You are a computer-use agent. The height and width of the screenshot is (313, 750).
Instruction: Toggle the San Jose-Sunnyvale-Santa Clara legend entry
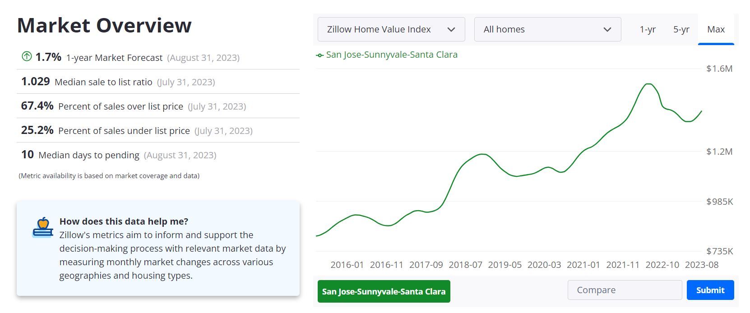point(392,55)
